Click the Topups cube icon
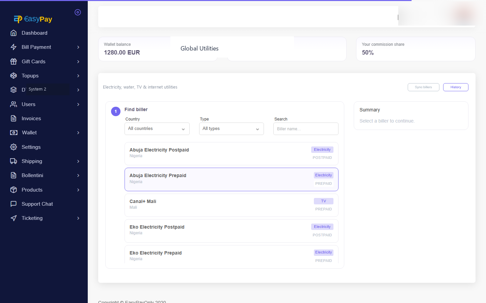The width and height of the screenshot is (486, 303). (13, 76)
